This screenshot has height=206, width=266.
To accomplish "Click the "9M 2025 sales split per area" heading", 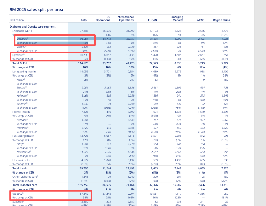I will pos(36,10).
